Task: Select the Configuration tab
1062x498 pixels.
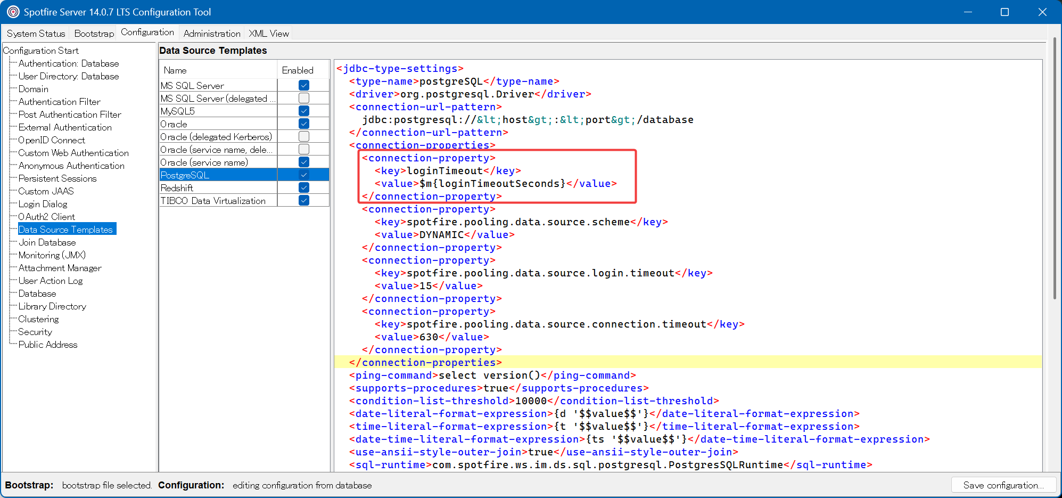Action: click(147, 32)
